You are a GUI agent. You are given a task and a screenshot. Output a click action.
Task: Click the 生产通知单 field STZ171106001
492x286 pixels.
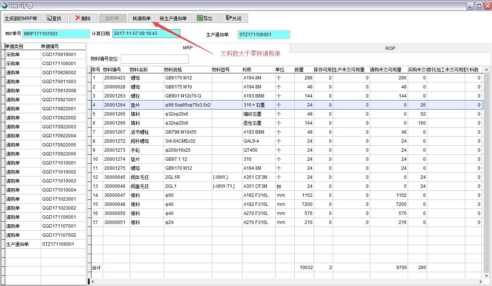(264, 35)
